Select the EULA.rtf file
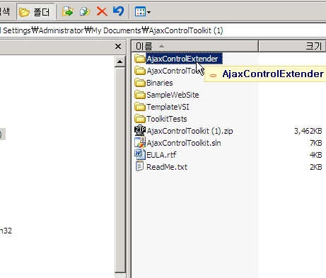 point(161,155)
